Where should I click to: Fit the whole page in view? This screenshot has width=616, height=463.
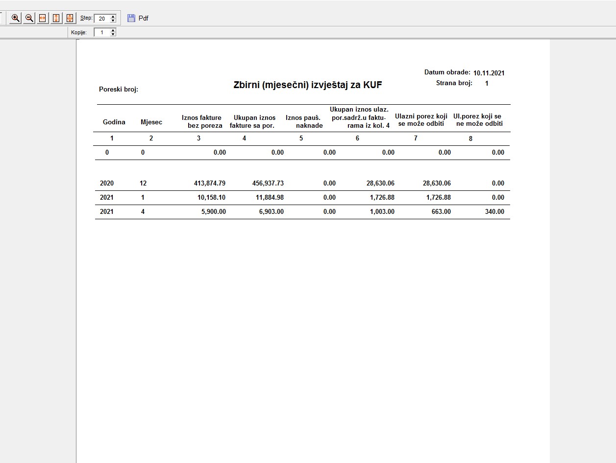coord(70,18)
